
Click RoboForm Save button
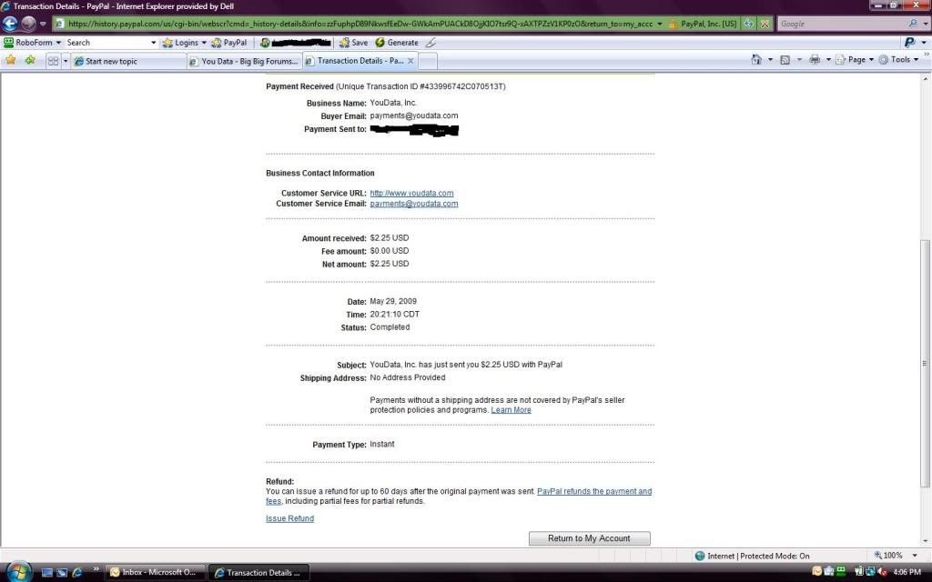tap(354, 43)
